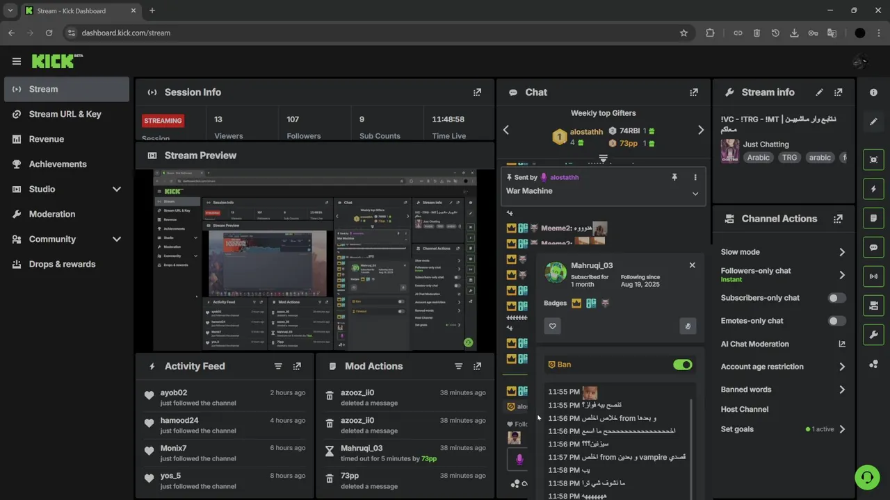Open the pinned message three-dot menu

pos(695,178)
